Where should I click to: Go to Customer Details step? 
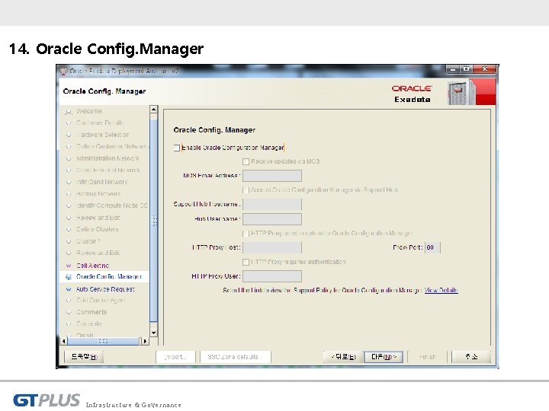[100, 123]
